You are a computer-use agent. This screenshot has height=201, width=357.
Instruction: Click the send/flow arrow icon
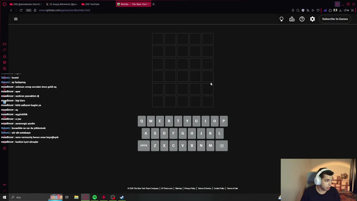click(313, 10)
